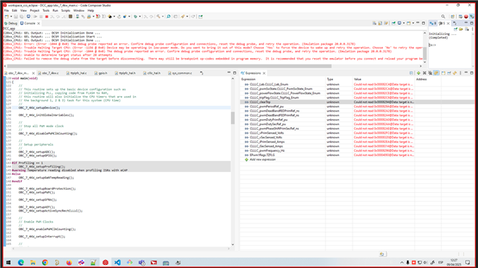Click Clear Console icon in Console toolbar

tap(374, 23)
